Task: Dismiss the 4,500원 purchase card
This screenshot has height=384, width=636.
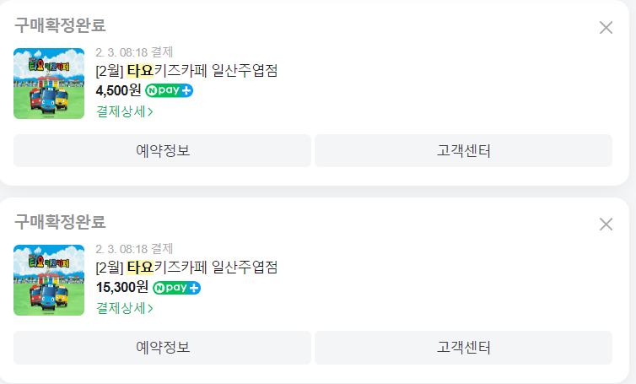Action: coord(606,27)
